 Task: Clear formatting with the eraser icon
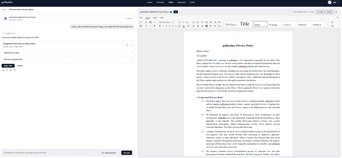(188, 26)
